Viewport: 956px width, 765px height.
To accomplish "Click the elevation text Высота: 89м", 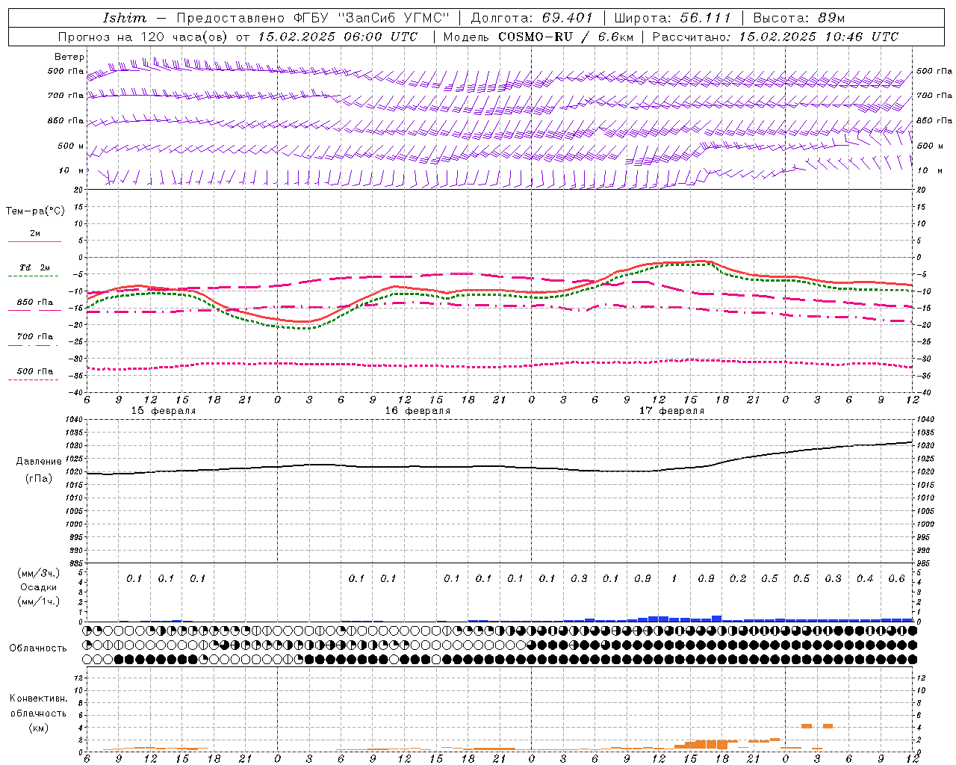I will click(799, 18).
